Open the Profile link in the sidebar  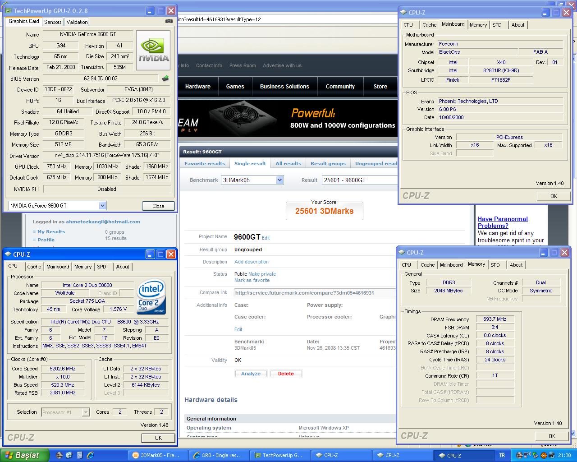click(46, 240)
